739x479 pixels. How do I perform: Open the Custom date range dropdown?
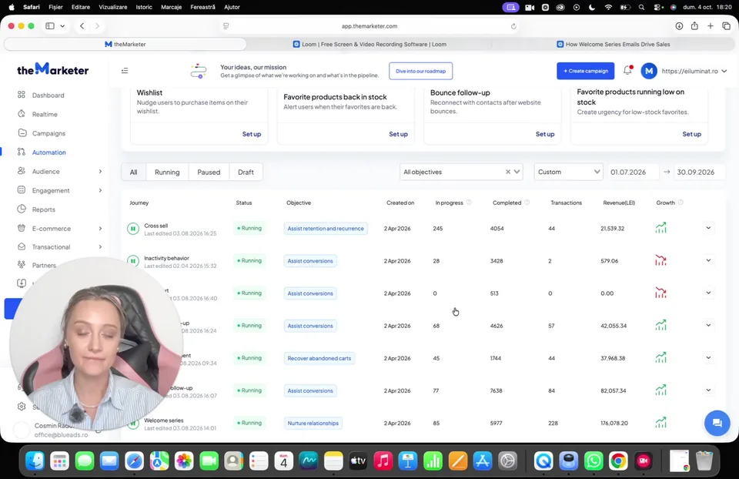(x=568, y=172)
